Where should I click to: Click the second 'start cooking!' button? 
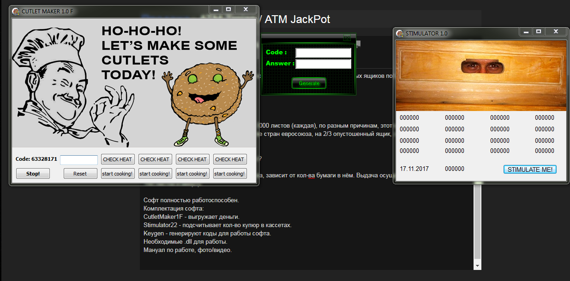tap(155, 174)
